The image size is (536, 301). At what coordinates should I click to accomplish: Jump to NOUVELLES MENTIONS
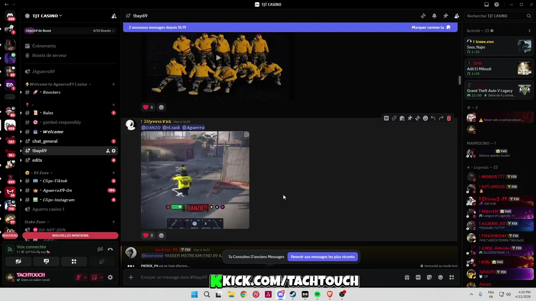pyautogui.click(x=70, y=235)
